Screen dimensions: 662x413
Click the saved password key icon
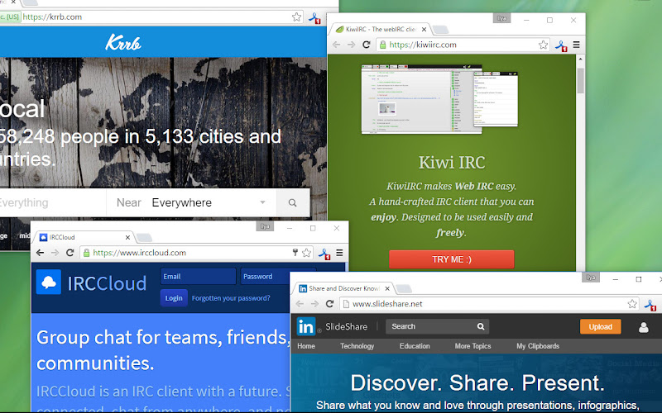295,253
